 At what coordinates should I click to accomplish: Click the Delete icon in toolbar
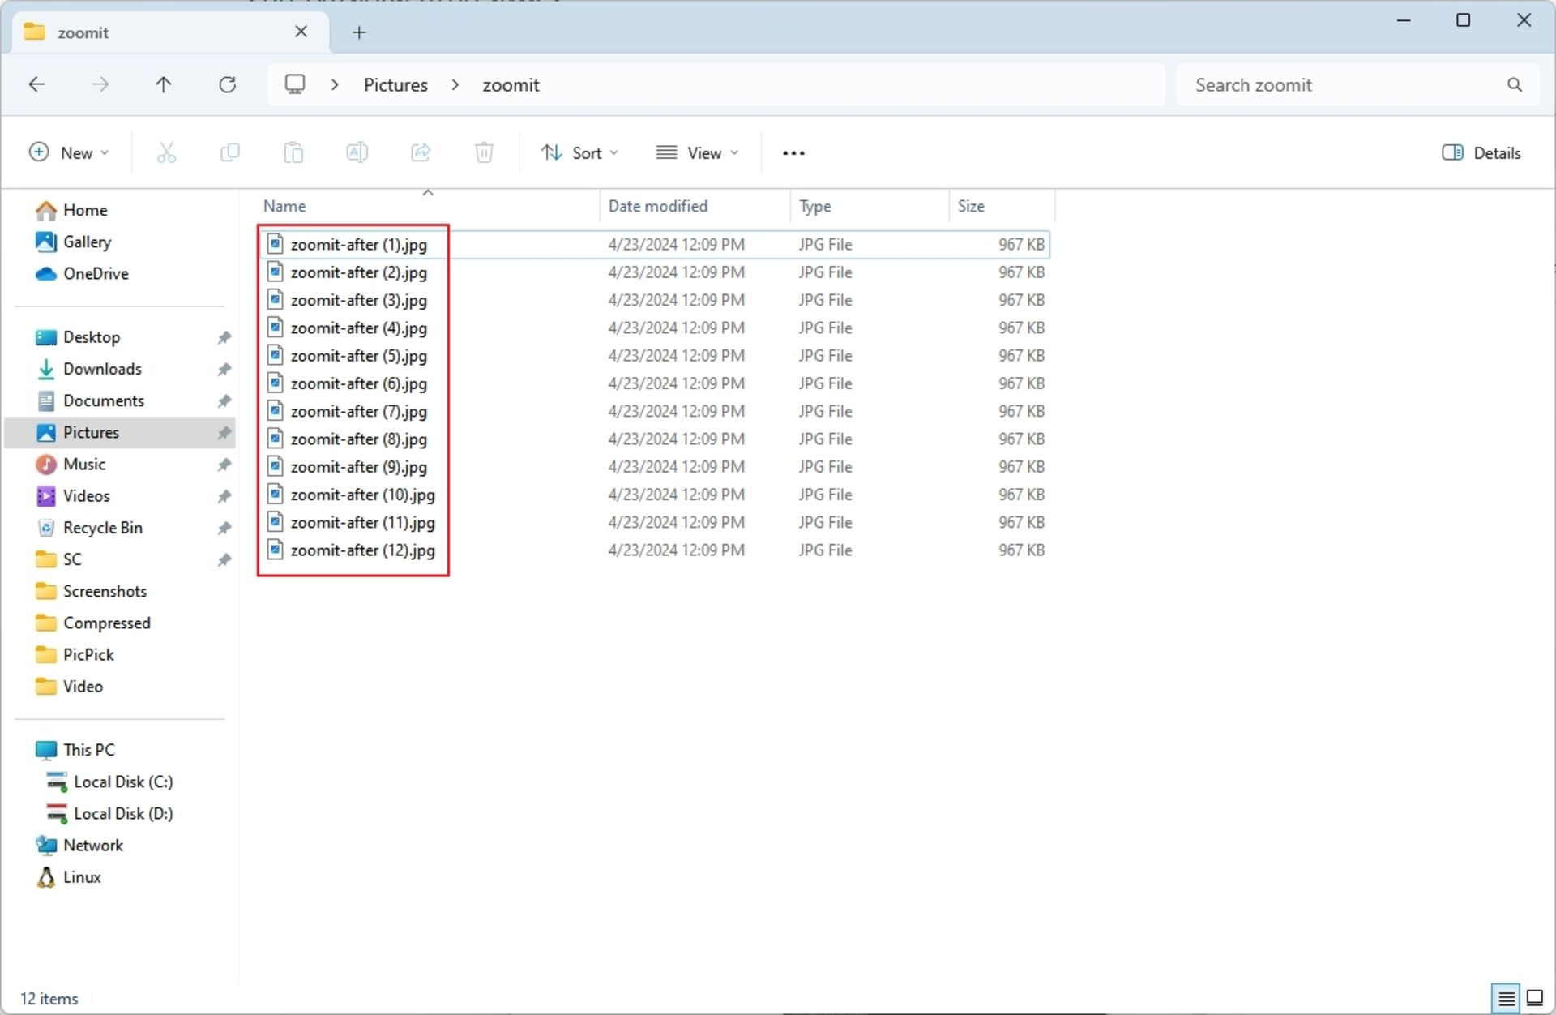[485, 152]
